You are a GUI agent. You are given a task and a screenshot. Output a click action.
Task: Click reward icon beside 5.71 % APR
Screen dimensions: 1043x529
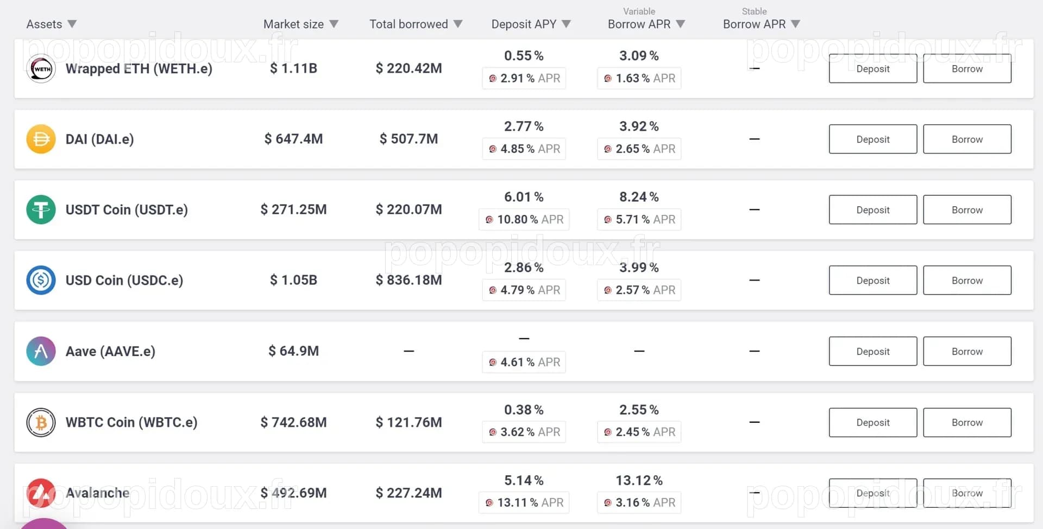tap(608, 220)
